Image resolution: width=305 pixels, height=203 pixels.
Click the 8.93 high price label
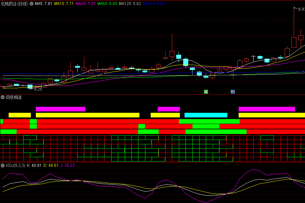301,9
